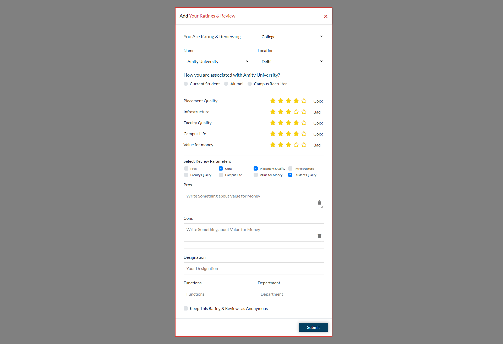Select the Current Student option
Viewport: 503px width, 344px height.
(x=186, y=84)
